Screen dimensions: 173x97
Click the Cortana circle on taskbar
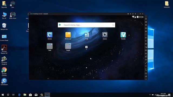pos(8,95)
